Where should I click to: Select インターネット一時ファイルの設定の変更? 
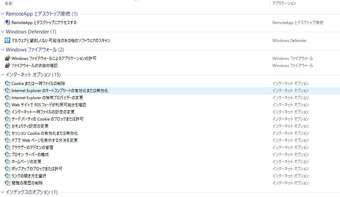[x=43, y=112]
